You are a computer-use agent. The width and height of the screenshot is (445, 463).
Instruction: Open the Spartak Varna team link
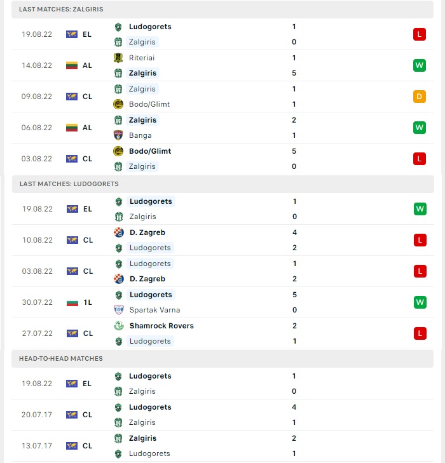tap(155, 310)
